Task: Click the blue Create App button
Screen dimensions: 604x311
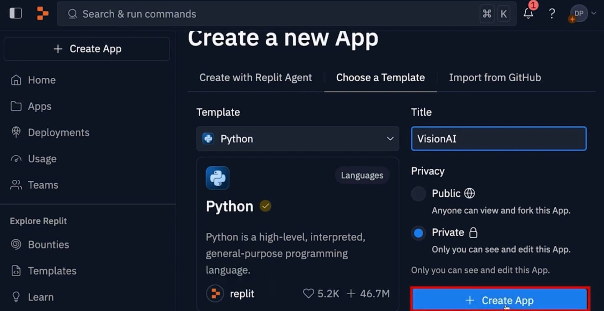Action: [499, 300]
